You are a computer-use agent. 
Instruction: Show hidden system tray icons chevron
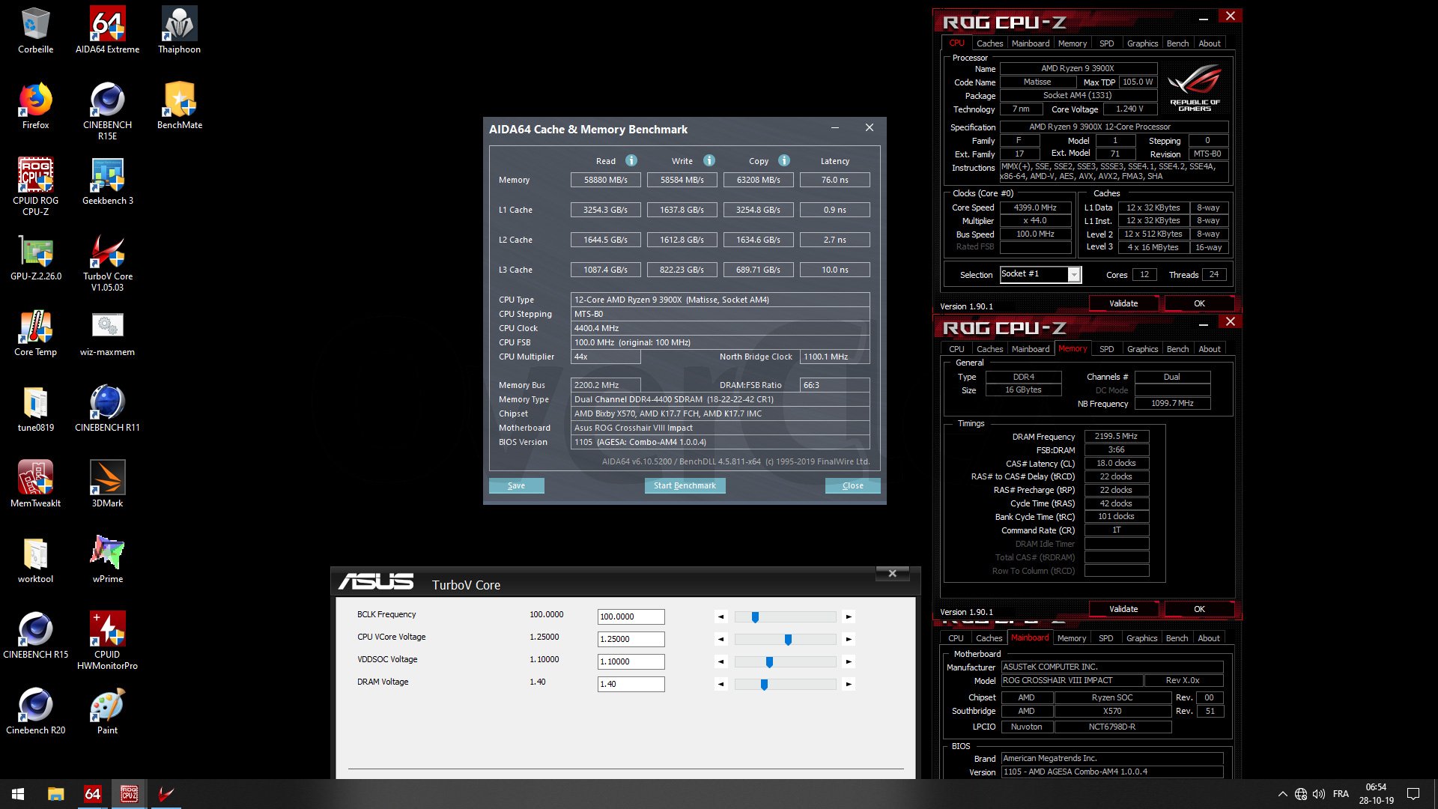1282,794
